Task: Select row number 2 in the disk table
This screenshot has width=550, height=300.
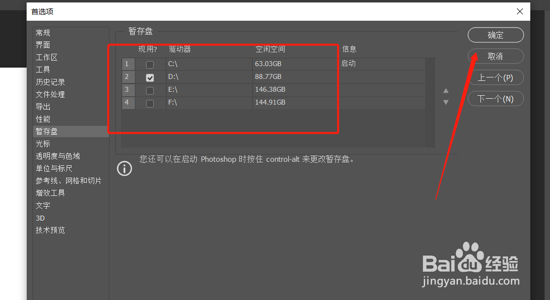Action: 128,77
